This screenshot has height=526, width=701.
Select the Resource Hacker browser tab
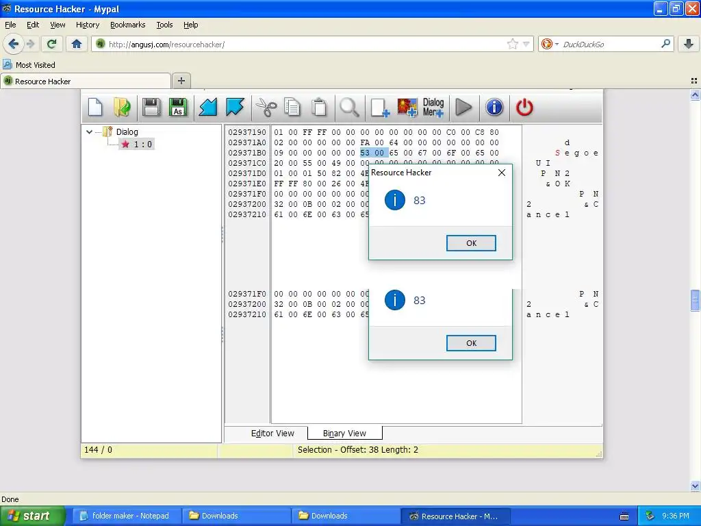pos(86,81)
